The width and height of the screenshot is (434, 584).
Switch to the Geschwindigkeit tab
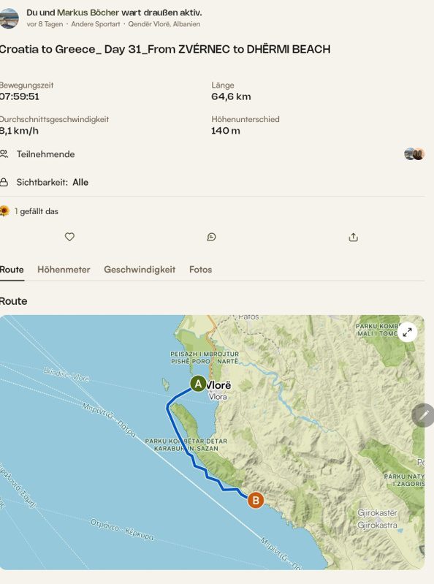[x=140, y=269]
